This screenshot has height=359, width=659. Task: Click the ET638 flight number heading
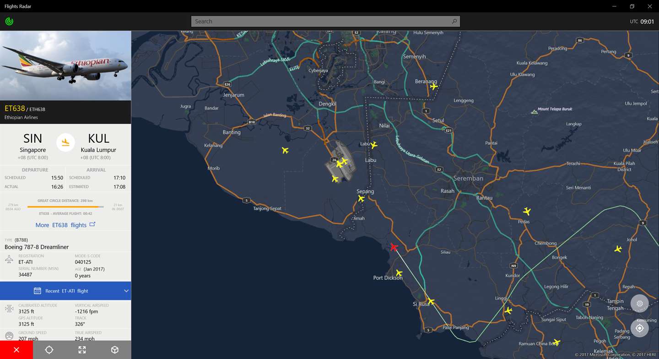15,109
